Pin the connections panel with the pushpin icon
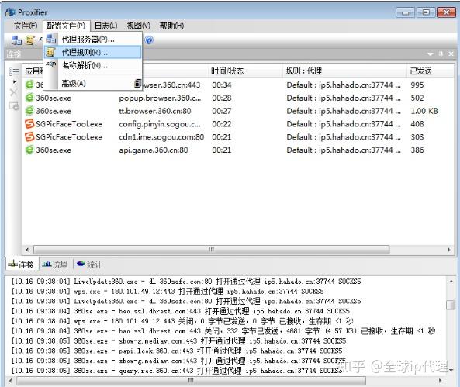The width and height of the screenshot is (460, 387). (441, 54)
